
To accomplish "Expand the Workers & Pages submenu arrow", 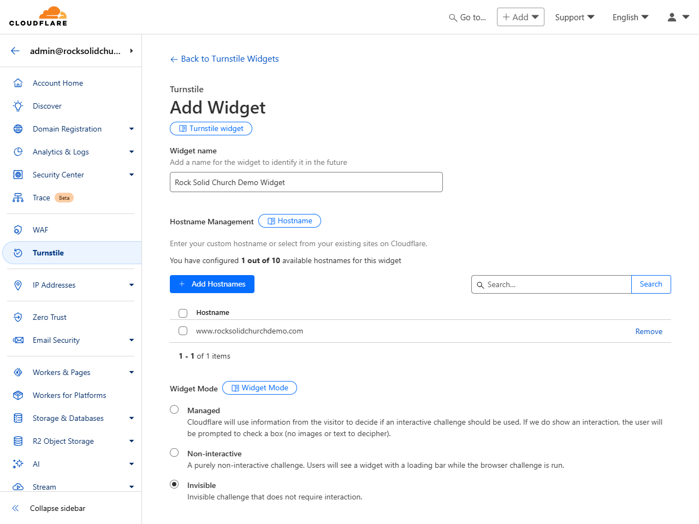I will (132, 372).
